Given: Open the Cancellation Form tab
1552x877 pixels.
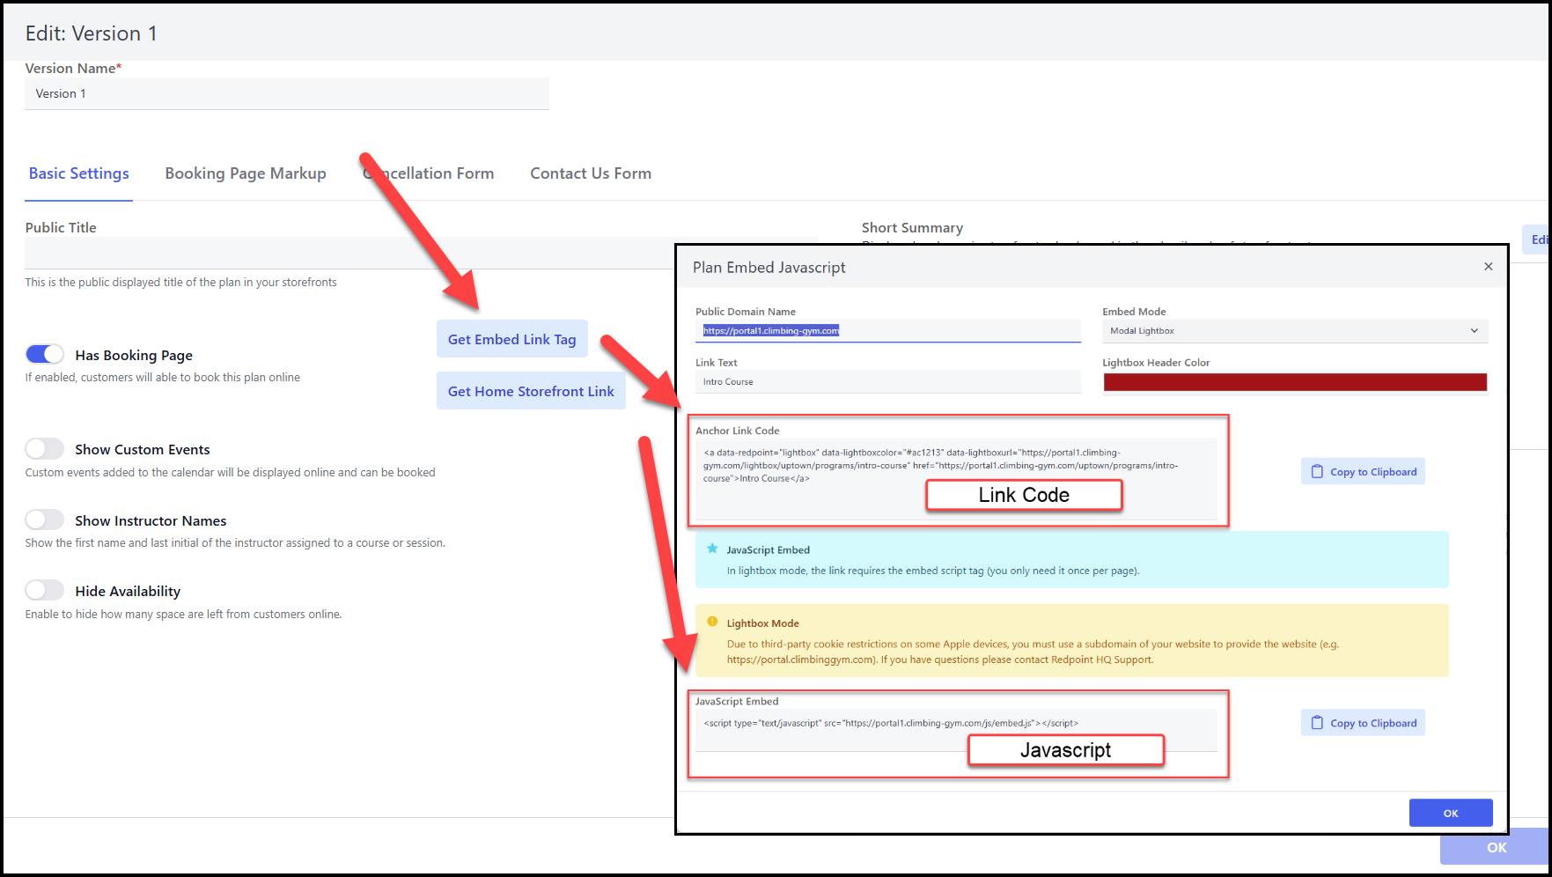Looking at the screenshot, I should (x=429, y=173).
